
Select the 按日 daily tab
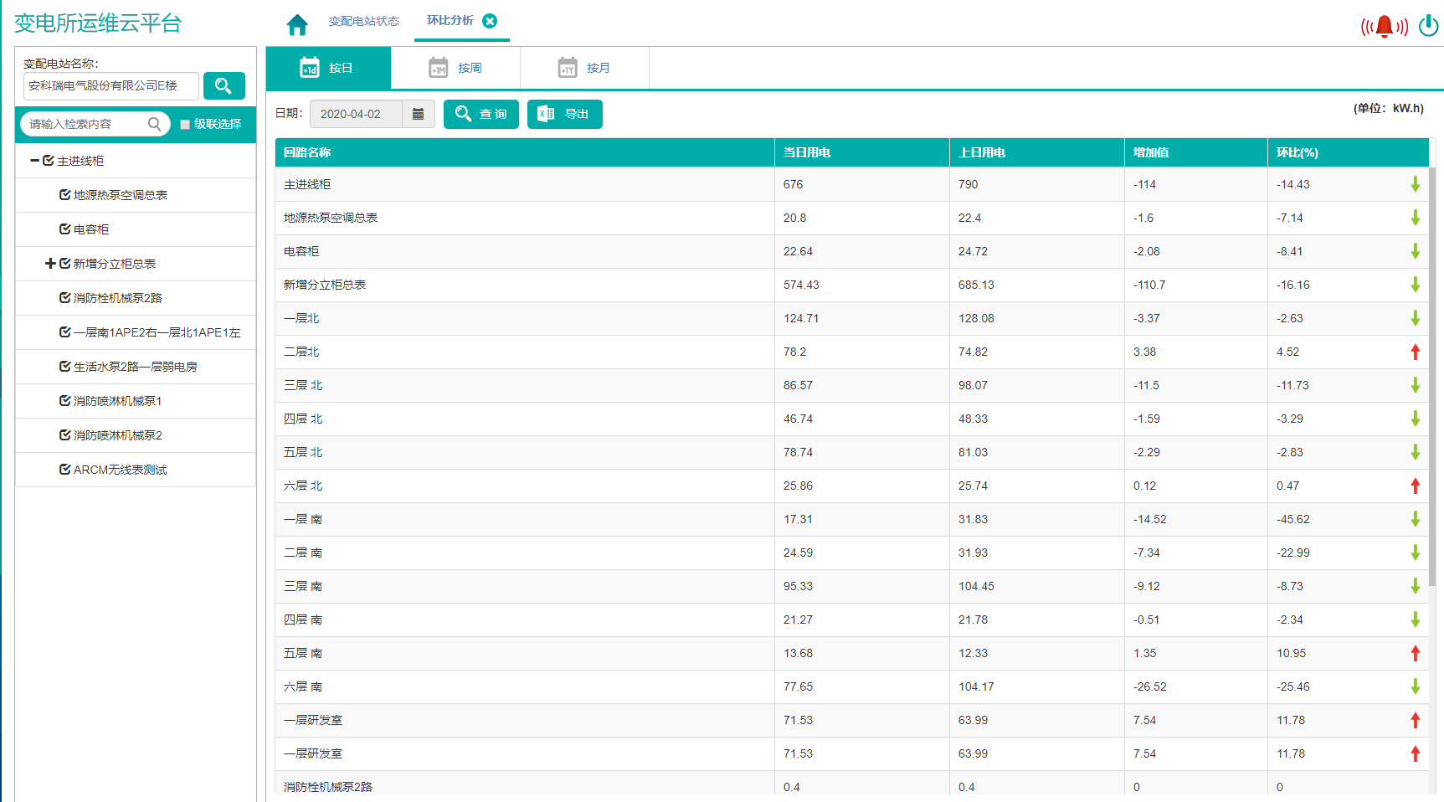328,68
